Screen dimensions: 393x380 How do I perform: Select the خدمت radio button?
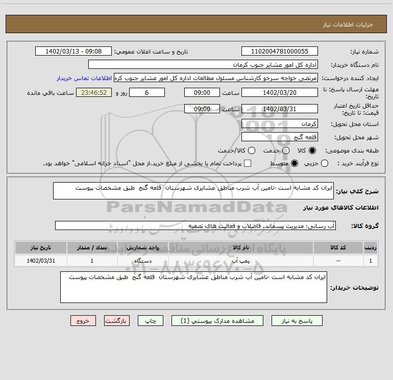(x=286, y=150)
